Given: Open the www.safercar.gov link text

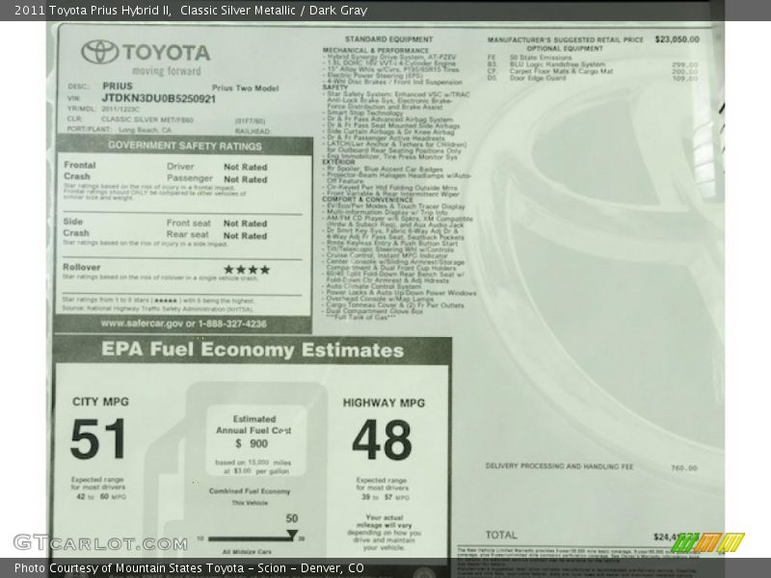Looking at the screenshot, I should pos(142,324).
